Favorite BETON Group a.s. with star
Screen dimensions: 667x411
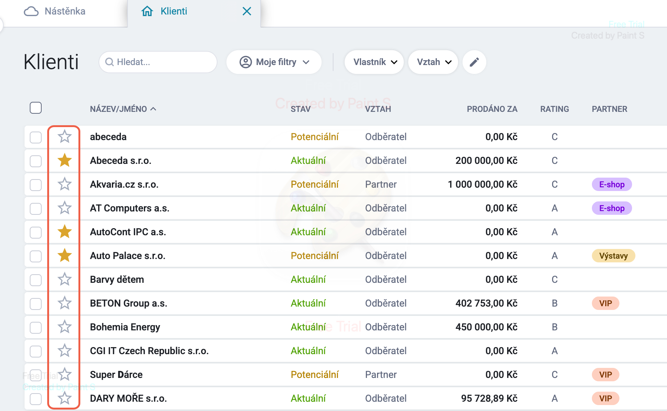tap(65, 303)
